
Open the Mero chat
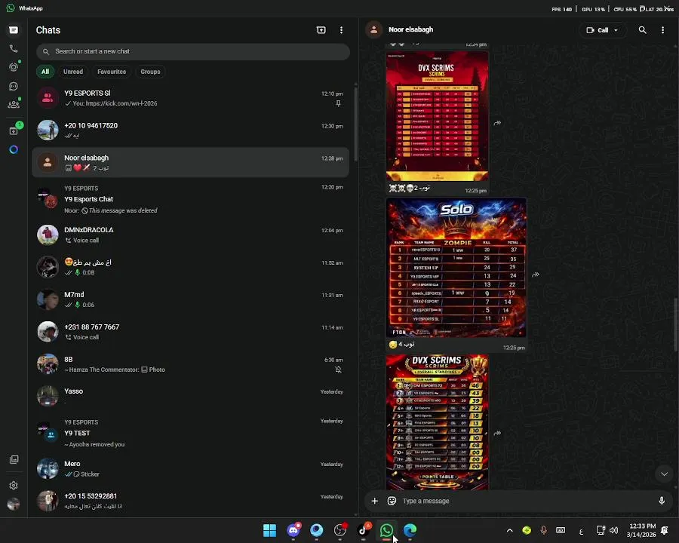point(191,468)
